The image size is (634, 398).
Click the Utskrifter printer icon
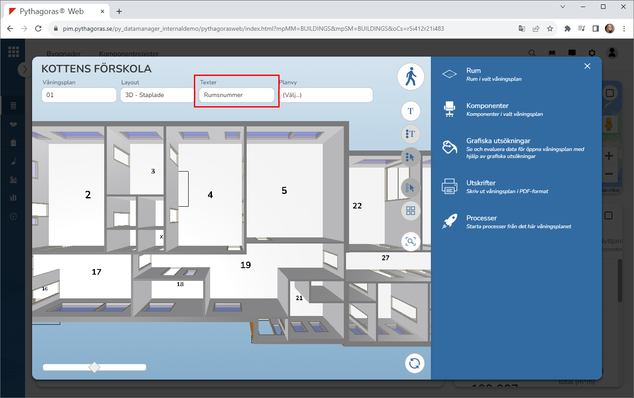coord(449,186)
